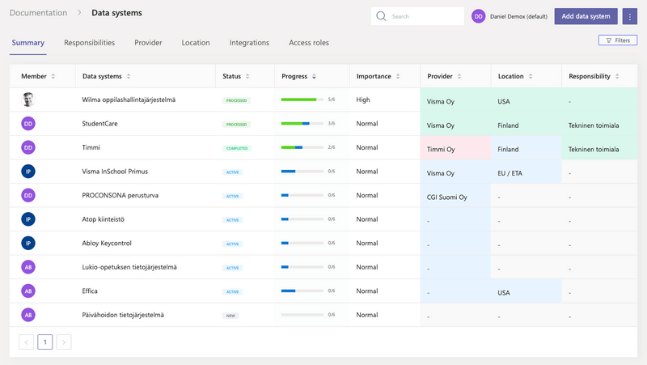
Task: Click the three-dot more options button
Action: point(629,16)
